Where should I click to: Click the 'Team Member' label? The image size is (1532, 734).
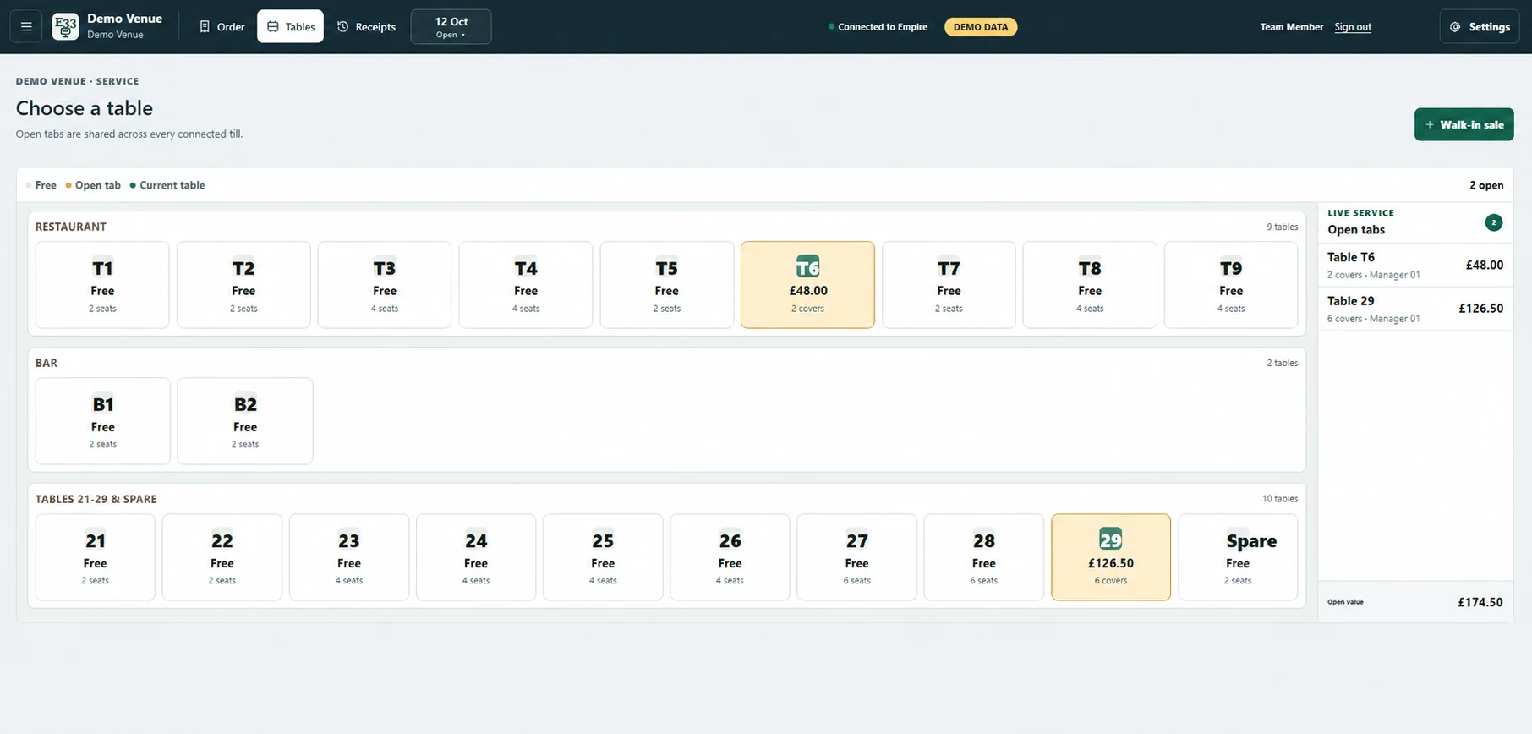(x=1292, y=27)
